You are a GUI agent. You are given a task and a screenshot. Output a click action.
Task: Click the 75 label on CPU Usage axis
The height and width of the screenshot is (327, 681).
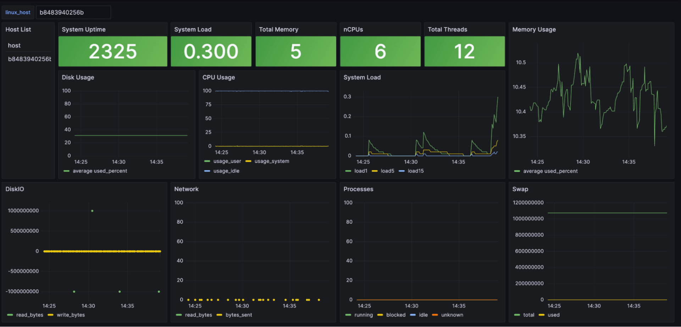(208, 104)
